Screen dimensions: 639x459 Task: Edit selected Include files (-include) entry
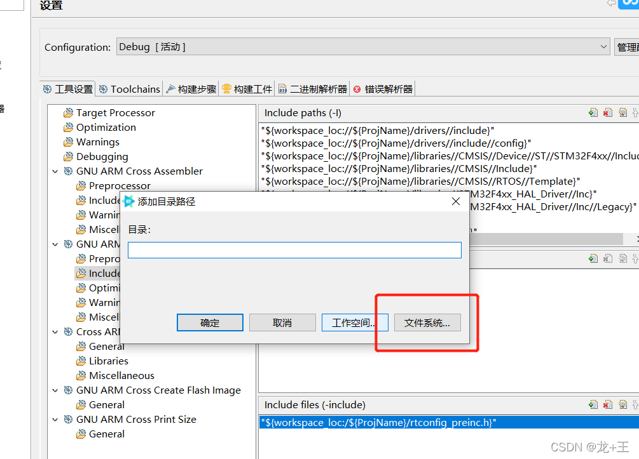click(x=622, y=404)
